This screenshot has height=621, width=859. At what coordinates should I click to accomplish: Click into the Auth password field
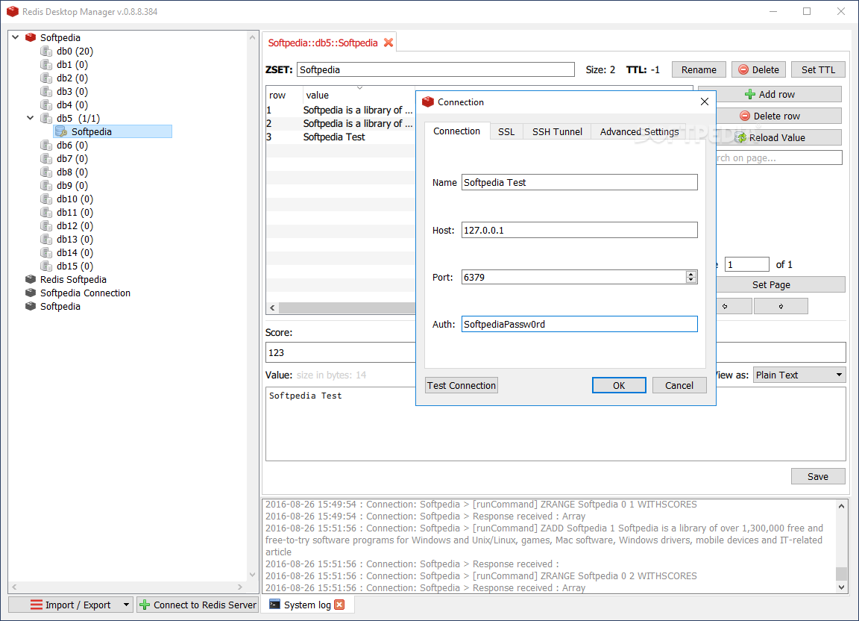pos(579,324)
